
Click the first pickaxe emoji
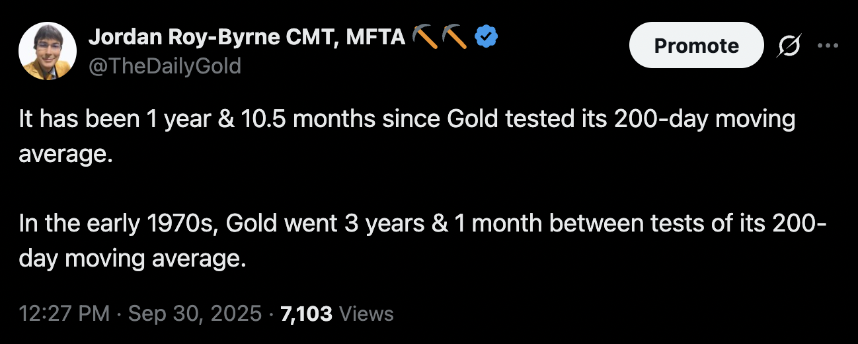(x=425, y=37)
